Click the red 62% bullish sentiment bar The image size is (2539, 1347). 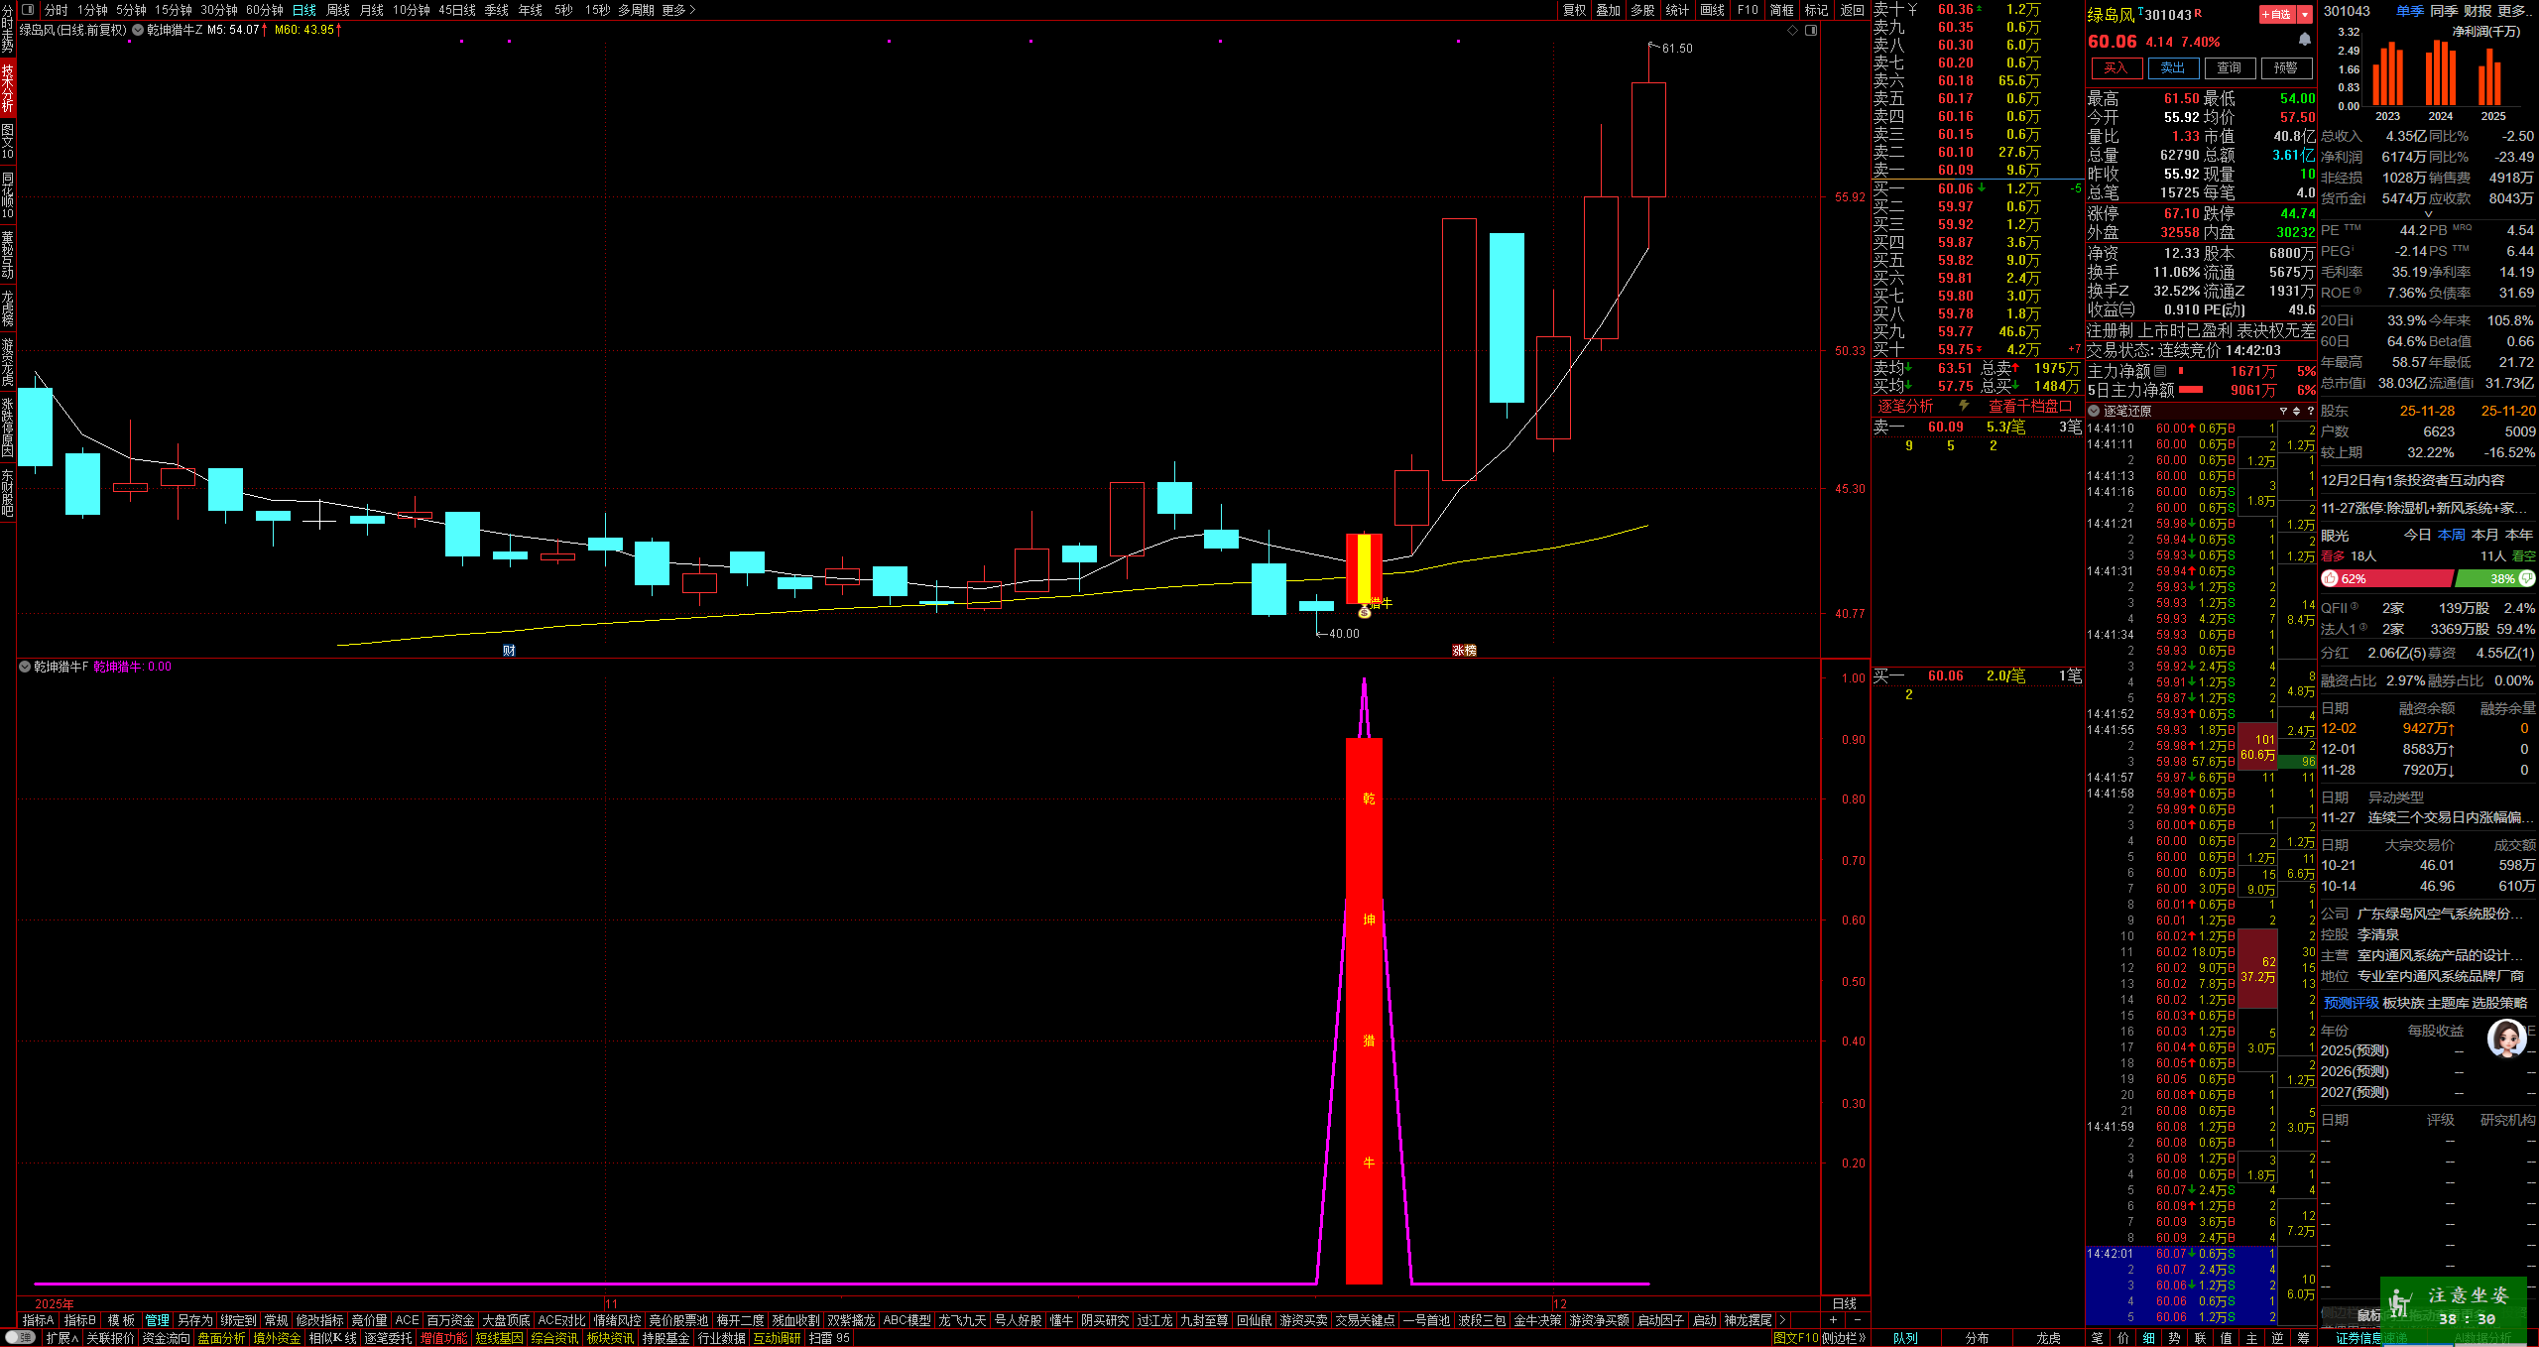click(2387, 578)
